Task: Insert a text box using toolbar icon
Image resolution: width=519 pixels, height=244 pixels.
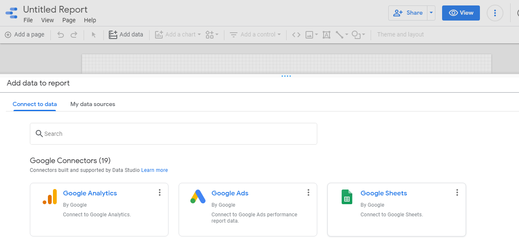Action: (x=327, y=35)
